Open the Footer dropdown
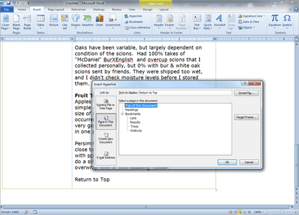 [170, 22]
